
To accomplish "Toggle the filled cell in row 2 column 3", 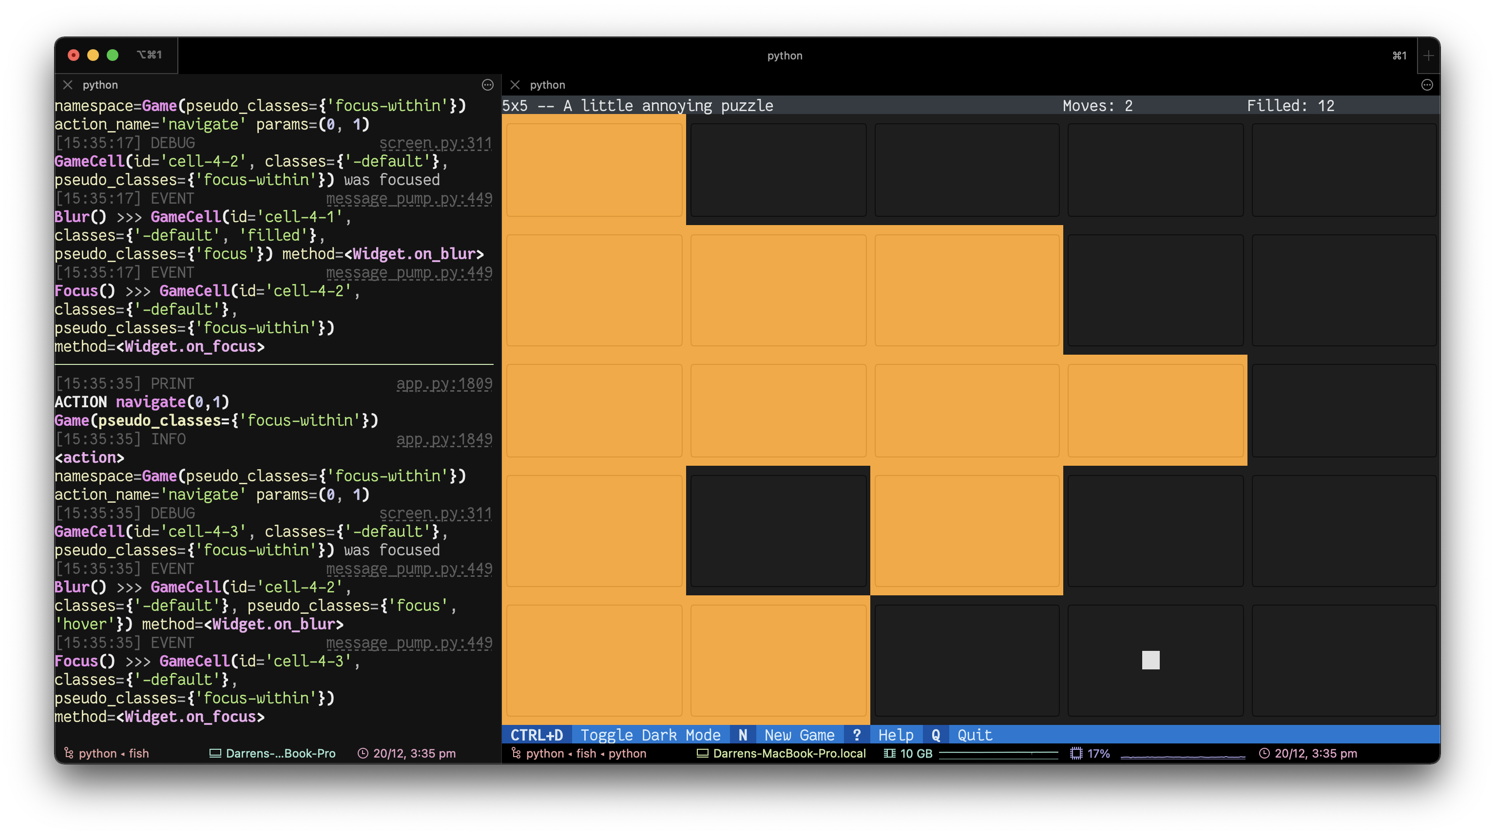I will [966, 289].
